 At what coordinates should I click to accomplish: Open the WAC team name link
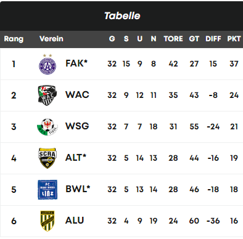77,95
